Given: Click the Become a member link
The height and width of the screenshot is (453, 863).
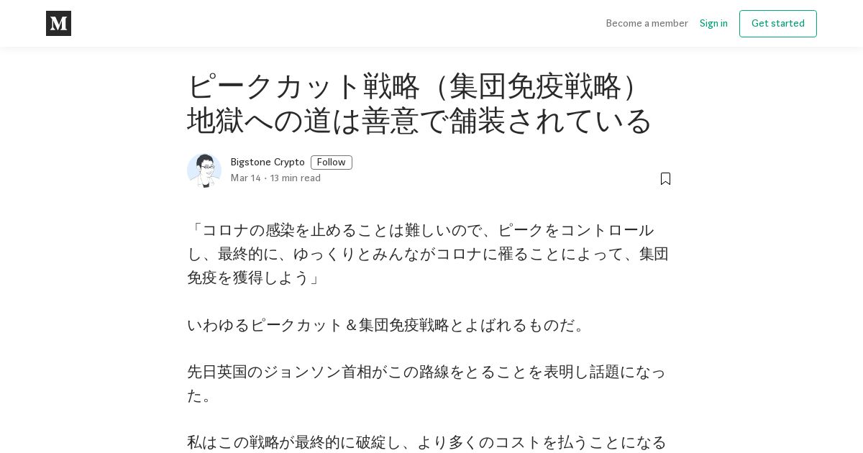Looking at the screenshot, I should pyautogui.click(x=647, y=24).
